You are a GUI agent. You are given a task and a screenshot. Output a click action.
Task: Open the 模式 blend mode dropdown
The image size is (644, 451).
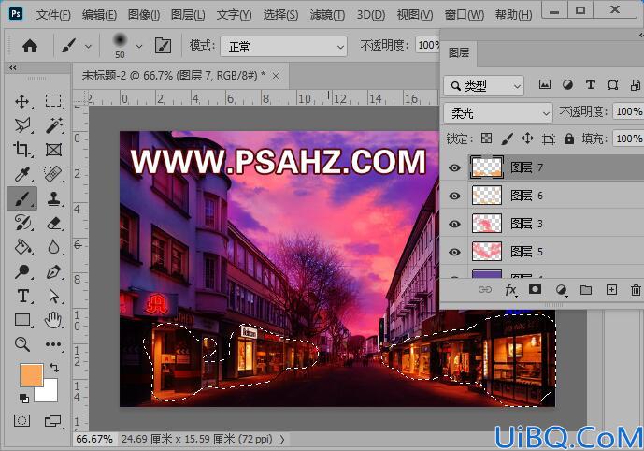pyautogui.click(x=284, y=47)
